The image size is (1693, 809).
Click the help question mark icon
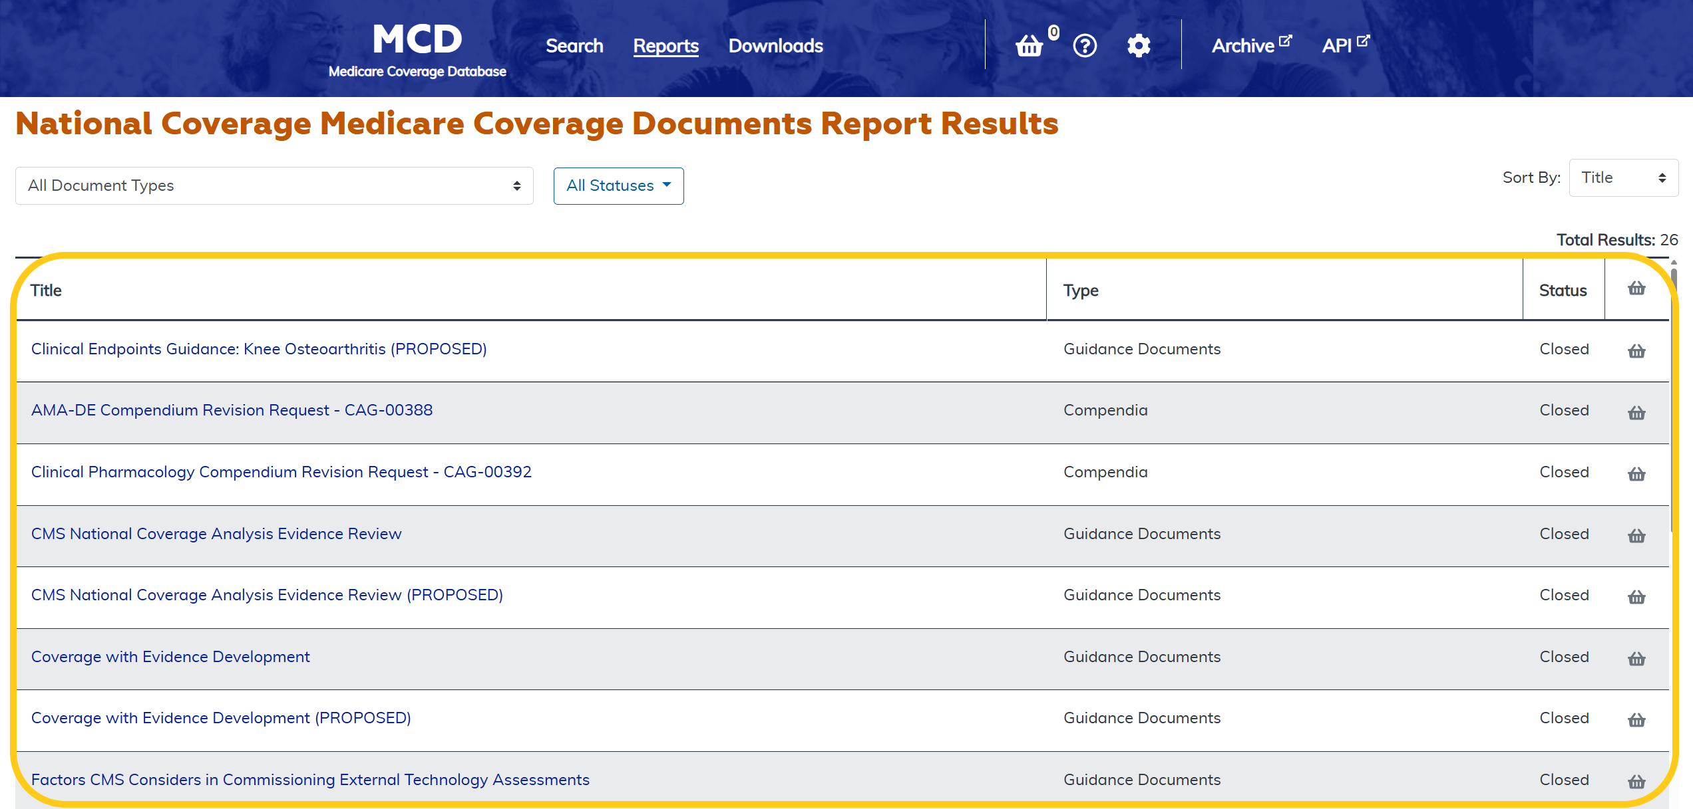click(x=1085, y=46)
